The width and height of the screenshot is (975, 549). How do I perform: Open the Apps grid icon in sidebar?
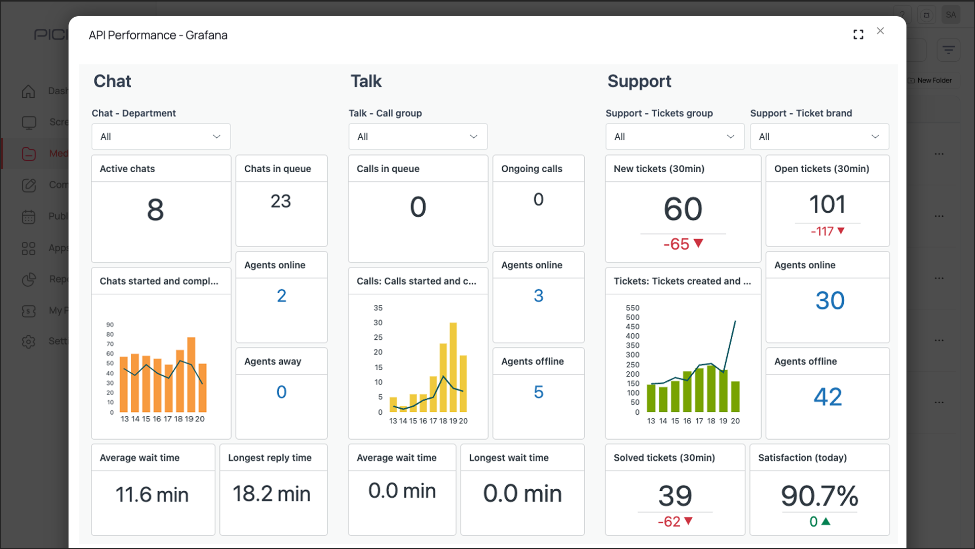(29, 248)
